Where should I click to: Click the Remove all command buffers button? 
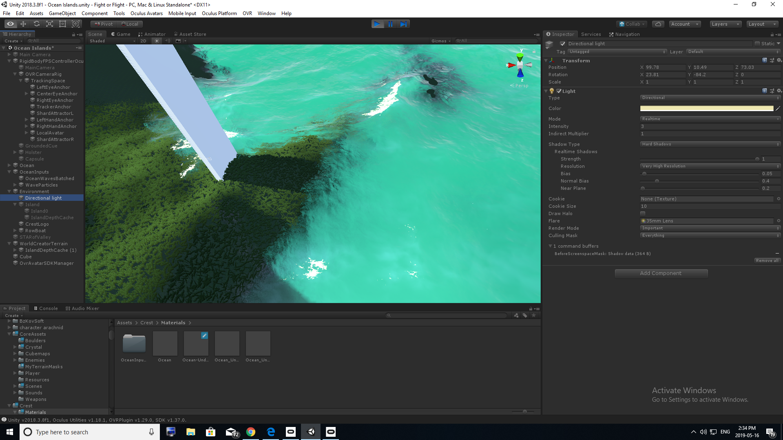click(x=767, y=260)
